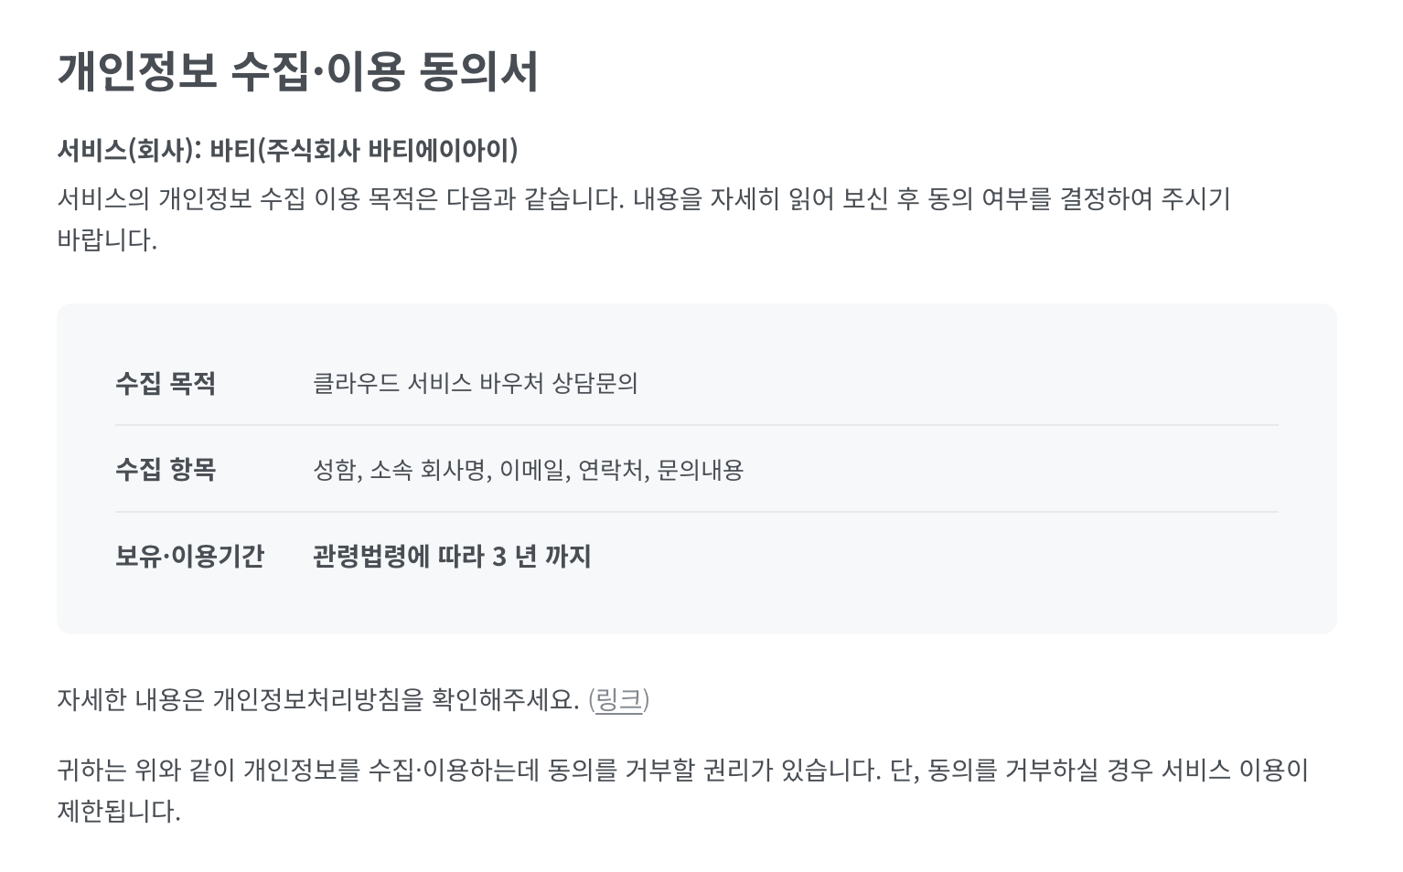Click the 클라우드 서비스 바우처 상담문의 text
This screenshot has height=872, width=1403.
coord(475,382)
